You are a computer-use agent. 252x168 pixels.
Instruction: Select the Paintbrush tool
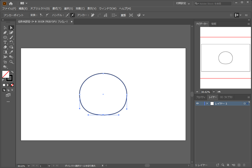pos(11,37)
